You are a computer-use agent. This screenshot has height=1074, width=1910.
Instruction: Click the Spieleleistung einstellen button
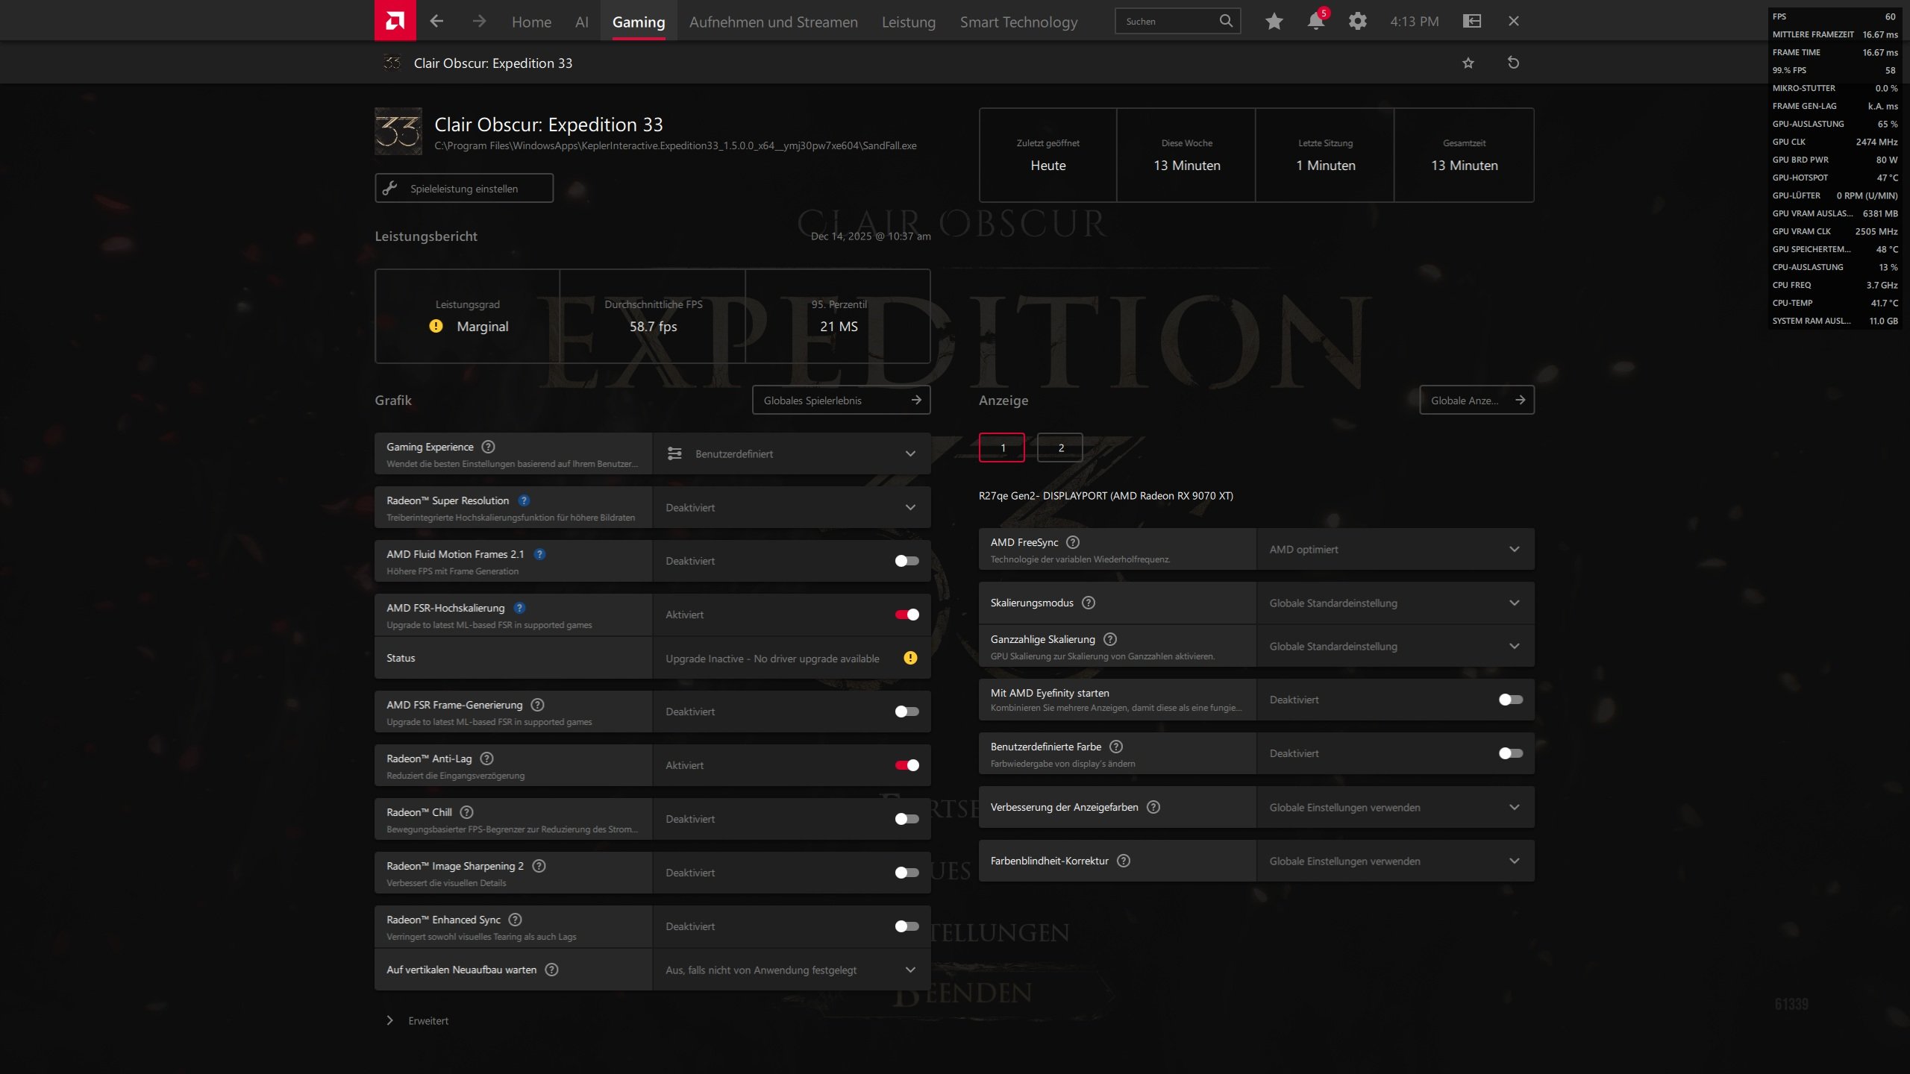[x=464, y=189]
